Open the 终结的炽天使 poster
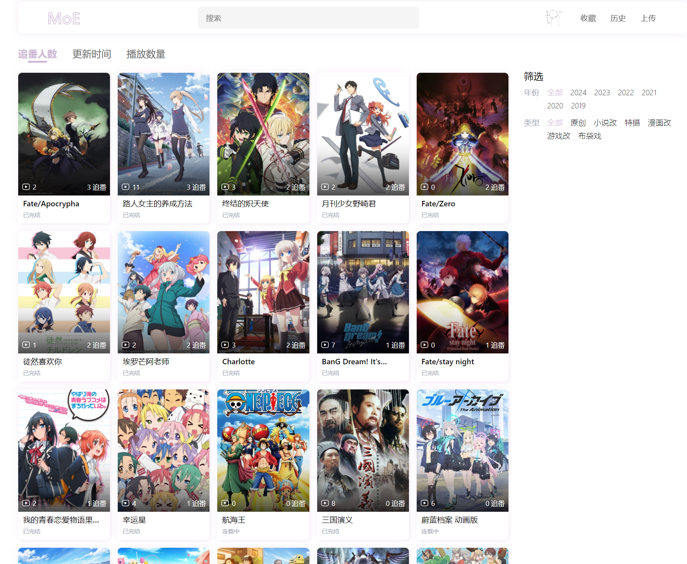The width and height of the screenshot is (687, 564). coord(263,134)
